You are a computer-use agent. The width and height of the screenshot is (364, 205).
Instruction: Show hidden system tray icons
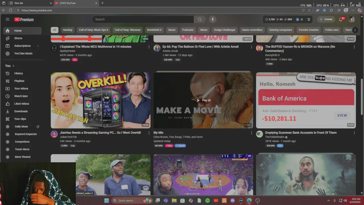point(328,200)
